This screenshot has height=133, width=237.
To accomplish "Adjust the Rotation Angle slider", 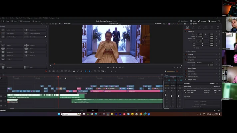I will pyautogui.click(x=202, y=39).
